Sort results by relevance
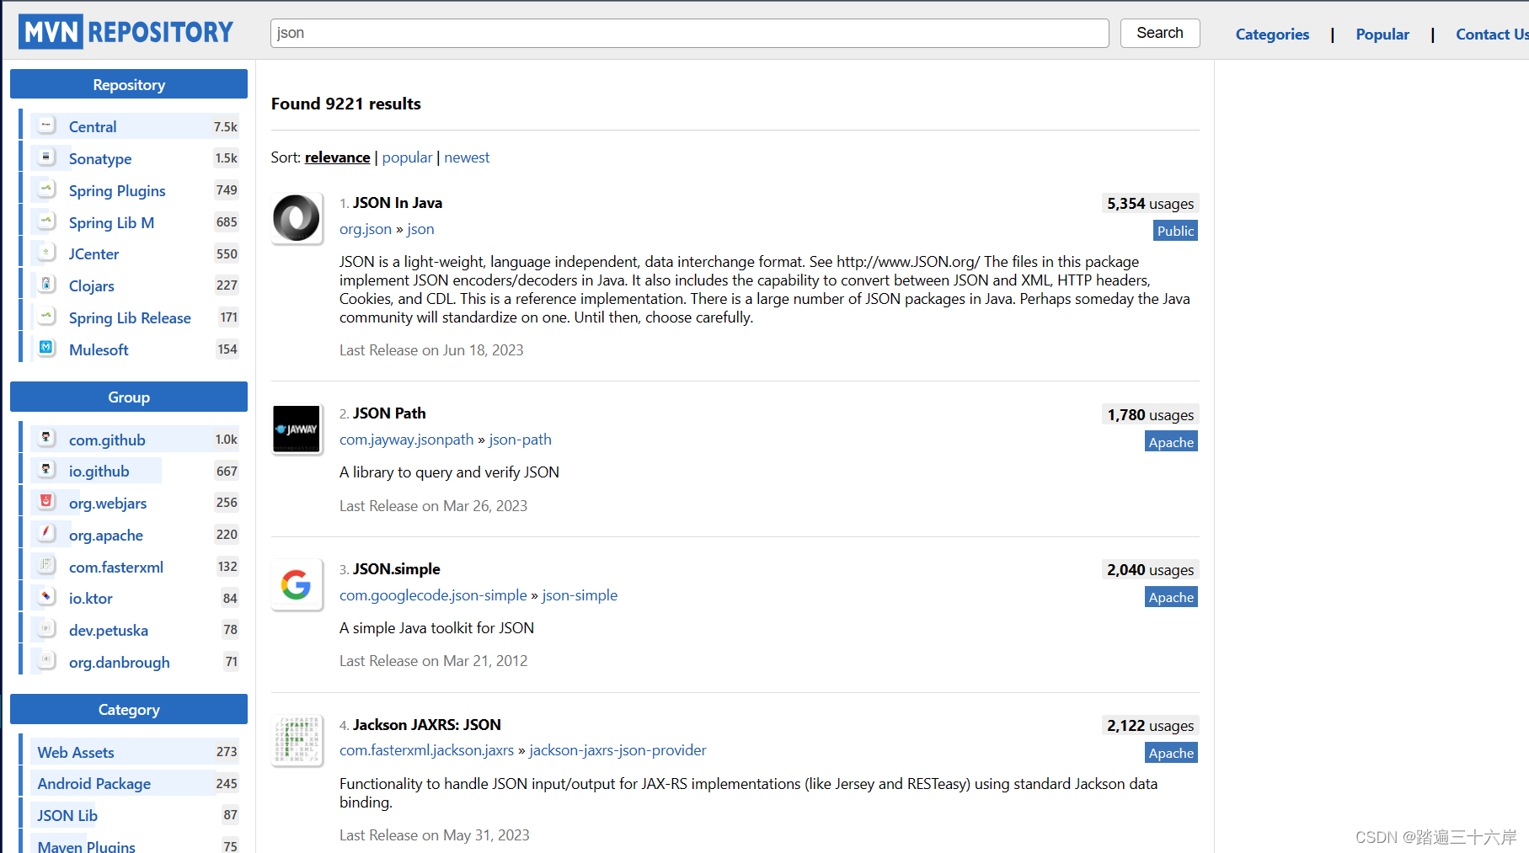Image resolution: width=1529 pixels, height=853 pixels. pos(337,157)
